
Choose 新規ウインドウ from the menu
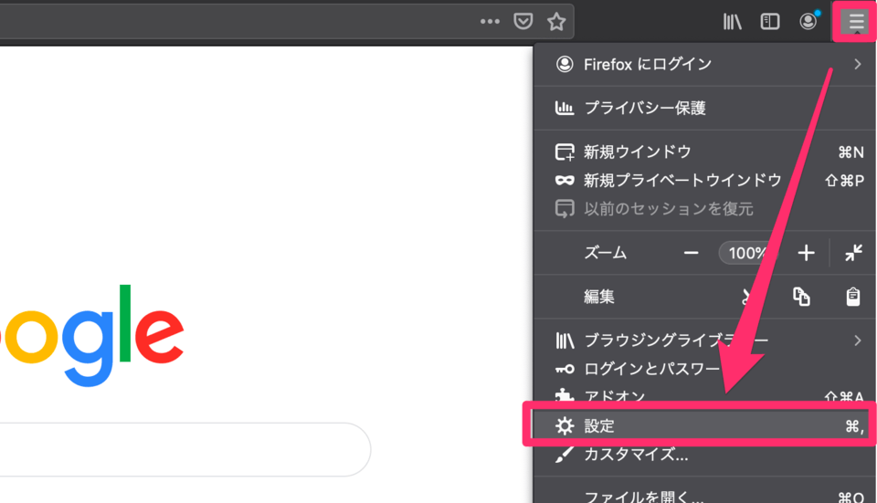point(704,152)
